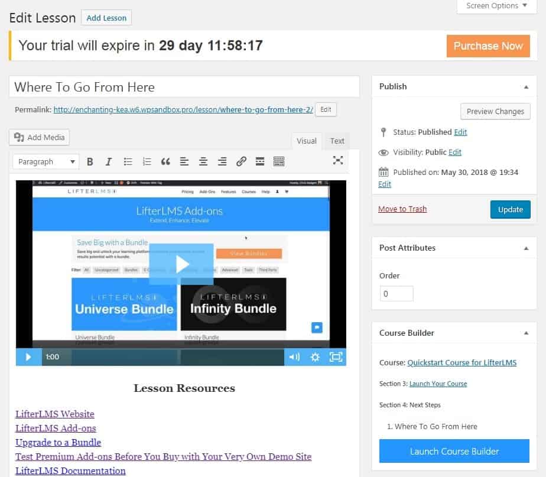Click the 'Section 4: Next Steps' text
Viewport: 546px width, 477px height.
tap(410, 405)
